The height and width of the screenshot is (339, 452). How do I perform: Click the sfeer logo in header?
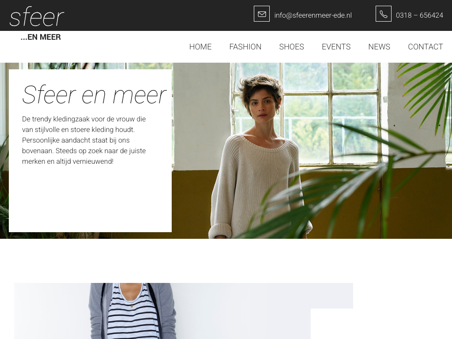click(x=37, y=17)
